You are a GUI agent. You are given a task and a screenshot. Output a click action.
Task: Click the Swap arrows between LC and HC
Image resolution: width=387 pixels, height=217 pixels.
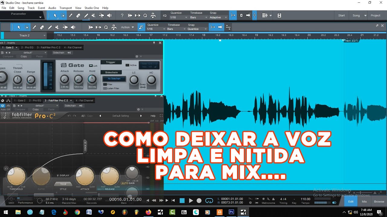tap(143, 87)
